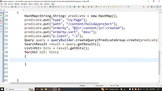The width and height of the screenshot is (162, 91).
Task: Click the Writable status bar entry
Action: (82, 86)
